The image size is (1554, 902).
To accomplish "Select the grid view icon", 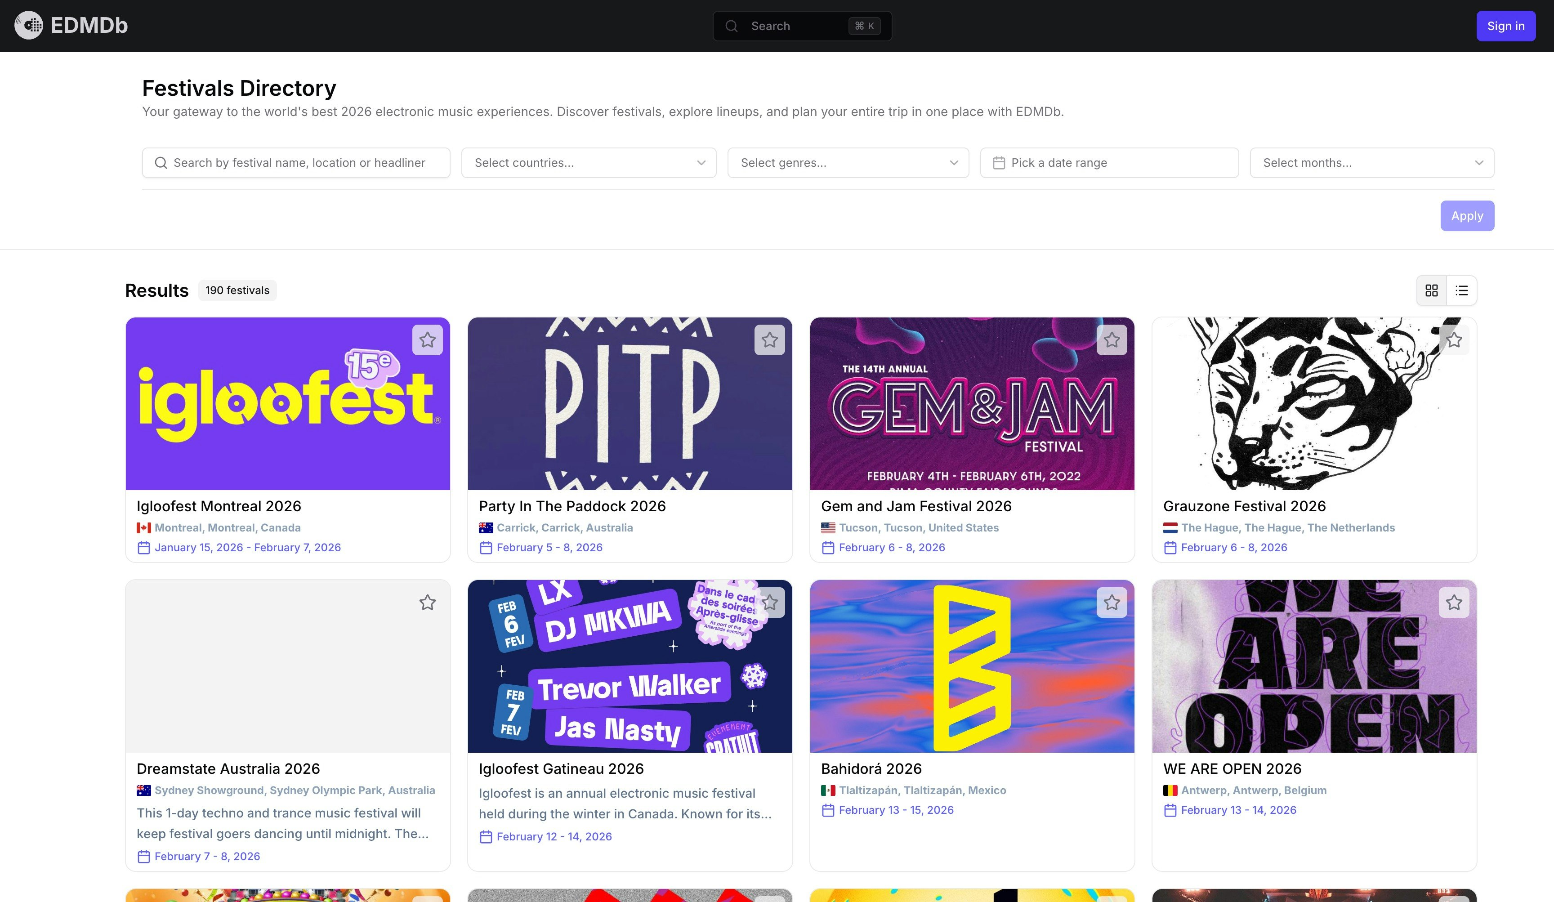I will tap(1432, 290).
